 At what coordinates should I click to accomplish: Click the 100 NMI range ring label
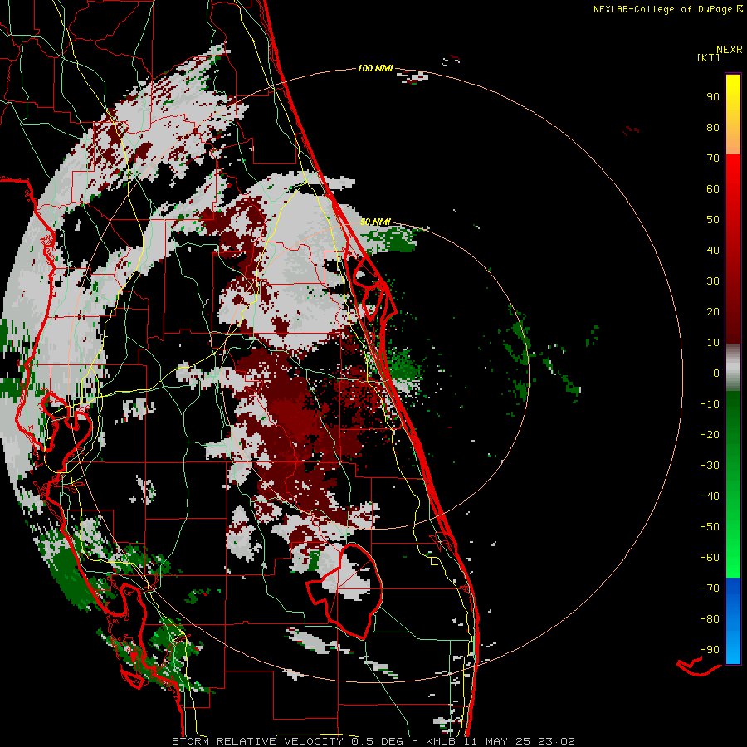(x=375, y=68)
